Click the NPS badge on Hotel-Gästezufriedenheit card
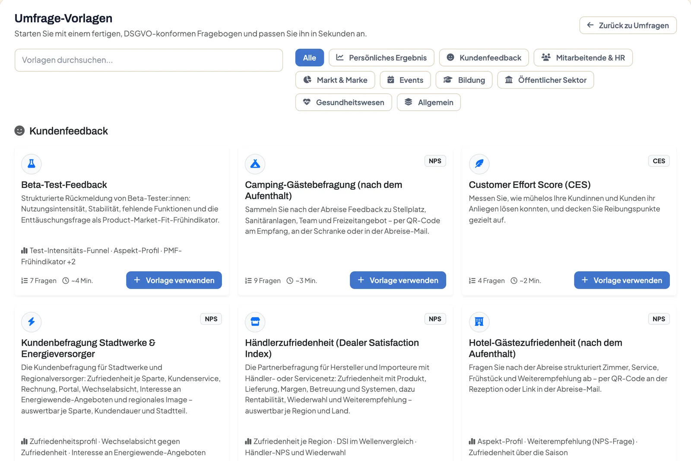Screen dimensions: 691x461 click(x=659, y=319)
